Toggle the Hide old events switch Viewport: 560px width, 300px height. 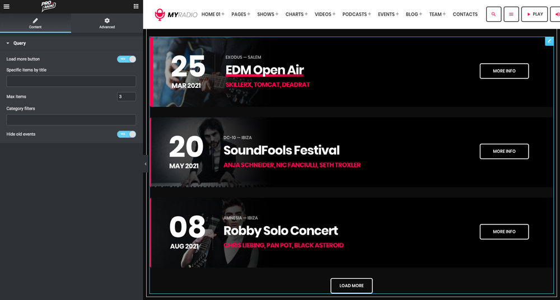127,134
